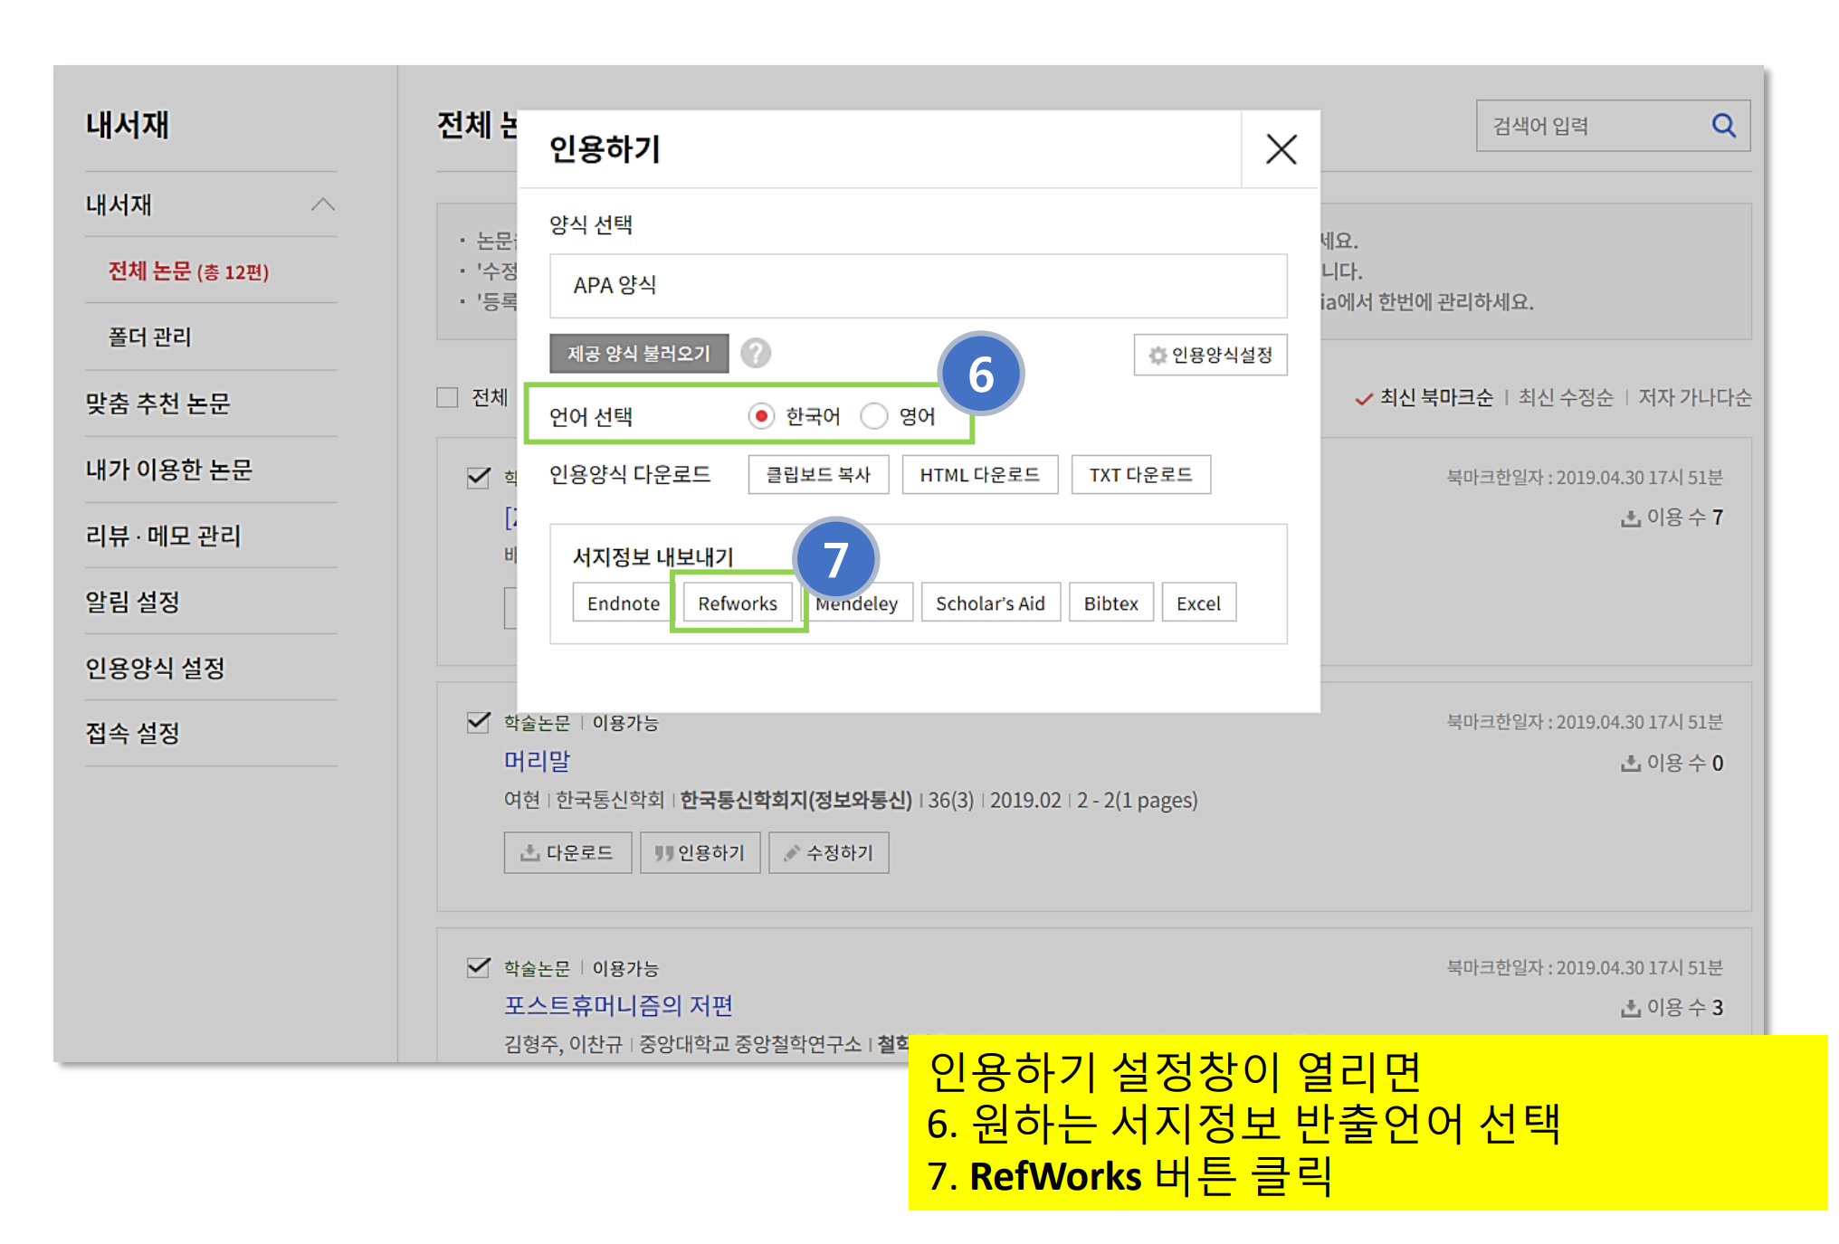
Task: Open 폴더 관리 in sidebar
Action: [x=150, y=337]
